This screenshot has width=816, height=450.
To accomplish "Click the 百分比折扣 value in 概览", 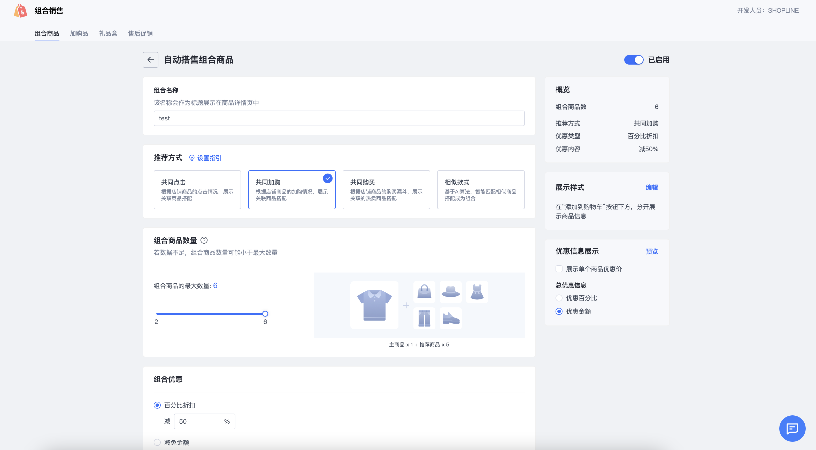I will click(x=643, y=136).
